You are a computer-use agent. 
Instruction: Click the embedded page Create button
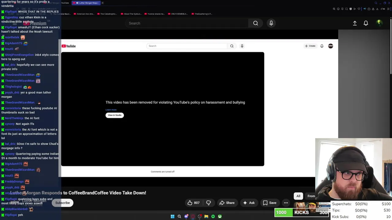coord(310,46)
